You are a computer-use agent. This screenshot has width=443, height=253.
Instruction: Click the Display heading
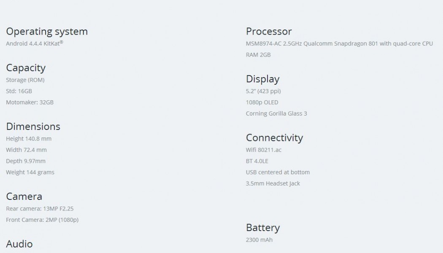tap(262, 79)
